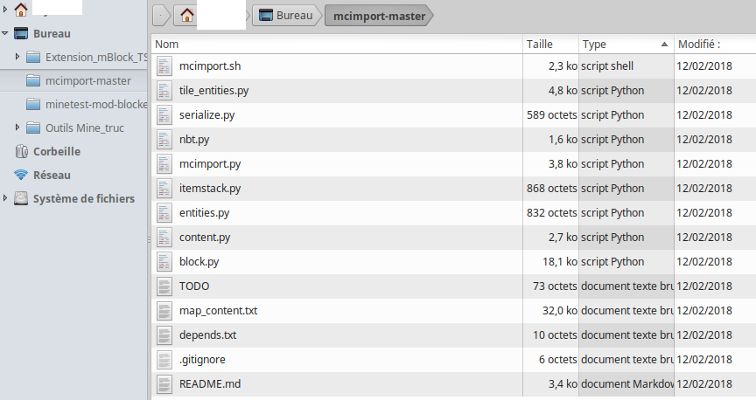Go to Bureau in the path bar
The height and width of the screenshot is (400, 756).
[x=286, y=16]
